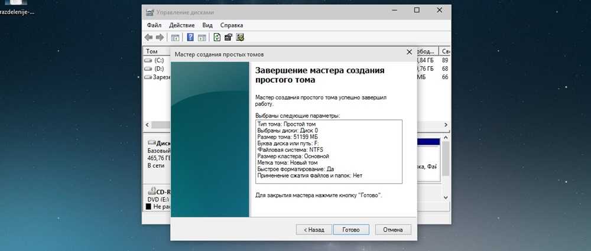591x251 pixels.
Task: Click the Back arrow toolbar icon
Action: pos(149,37)
